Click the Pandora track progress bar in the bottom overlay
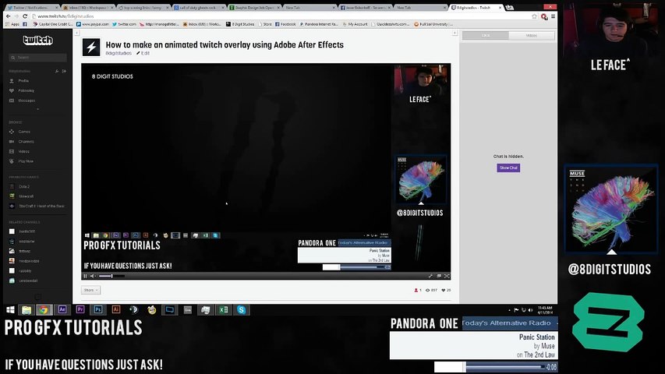The width and height of the screenshot is (665, 374). (505, 367)
